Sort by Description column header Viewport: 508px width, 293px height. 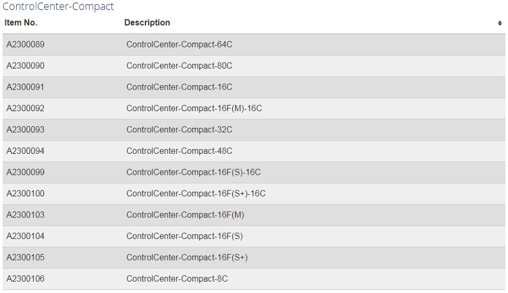pyautogui.click(x=147, y=23)
